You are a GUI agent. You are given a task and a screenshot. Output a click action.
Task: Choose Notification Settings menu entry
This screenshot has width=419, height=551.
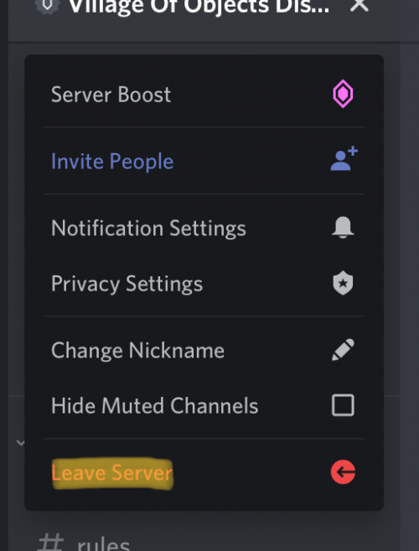pyautogui.click(x=204, y=228)
